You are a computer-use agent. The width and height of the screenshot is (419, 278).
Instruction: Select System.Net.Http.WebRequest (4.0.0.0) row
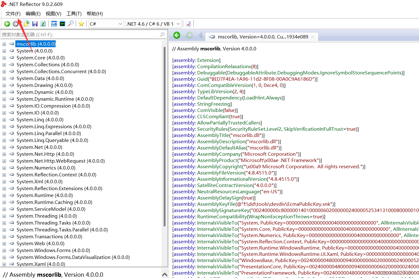(61, 161)
